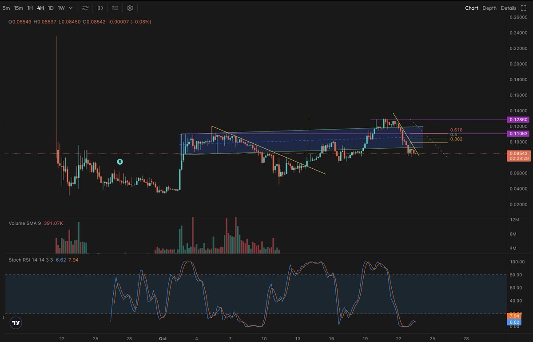Click the 391.07K volume value
This screenshot has width=533, height=342.
[x=53, y=223]
